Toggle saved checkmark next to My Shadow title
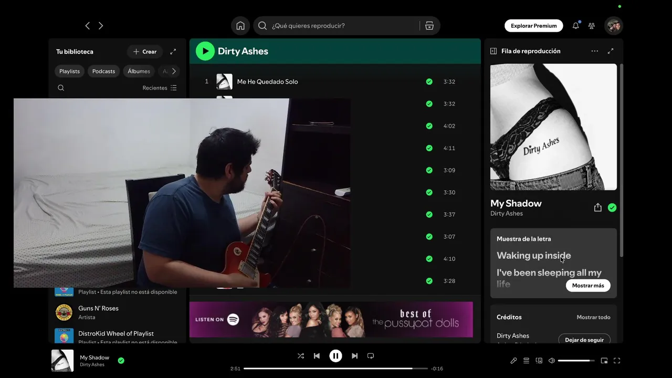The image size is (672, 378). 612,207
